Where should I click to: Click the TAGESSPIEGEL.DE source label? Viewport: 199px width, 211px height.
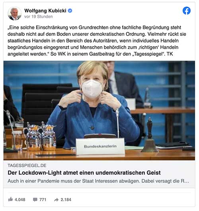pos(27,165)
